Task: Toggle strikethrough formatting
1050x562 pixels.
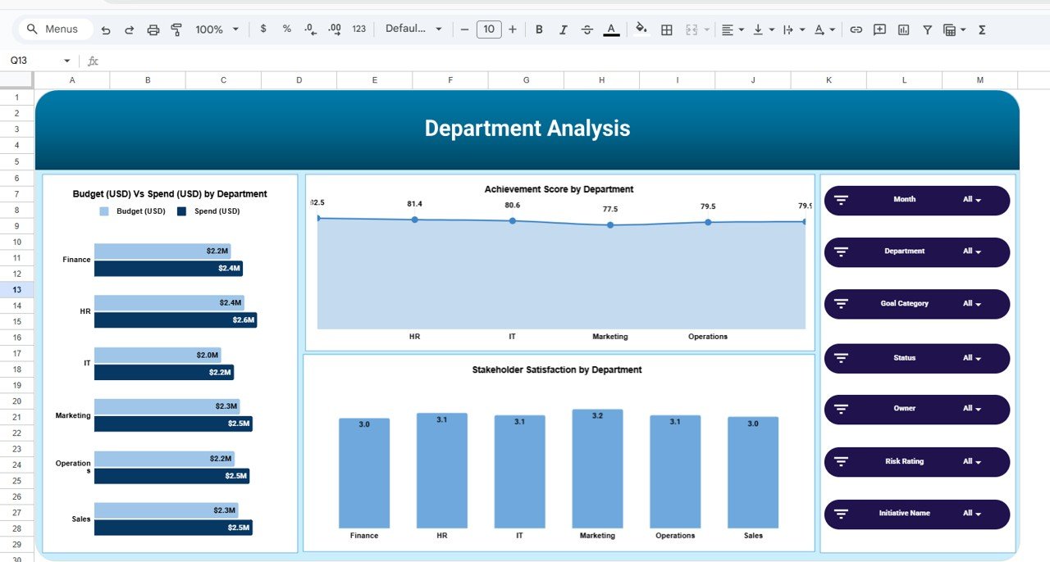Action: click(587, 29)
